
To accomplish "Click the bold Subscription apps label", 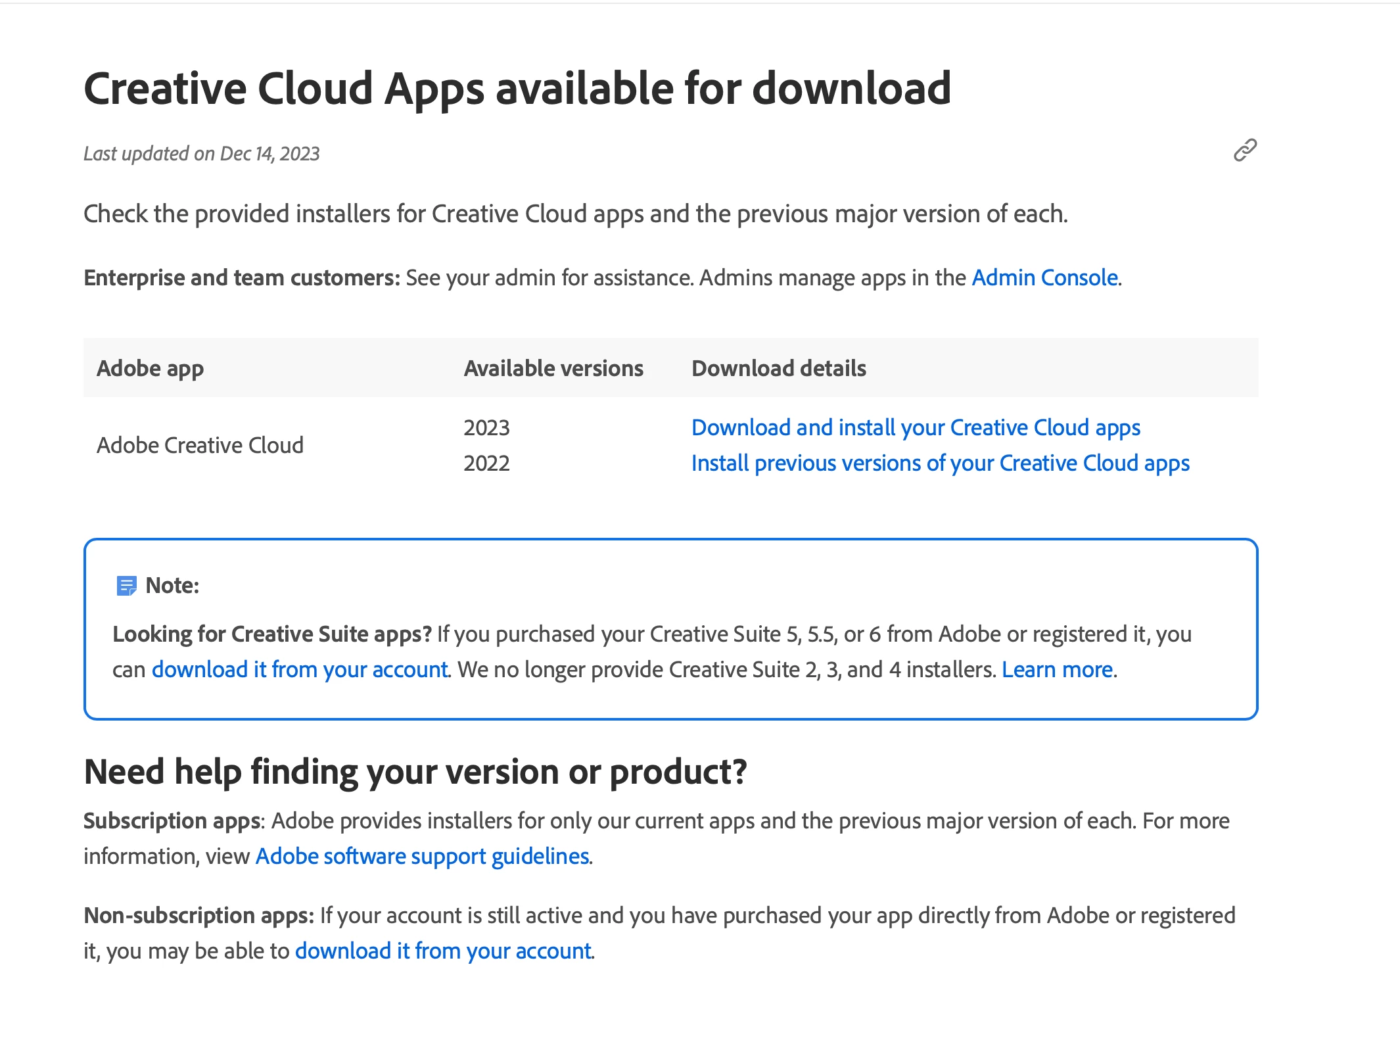I will coord(172,821).
